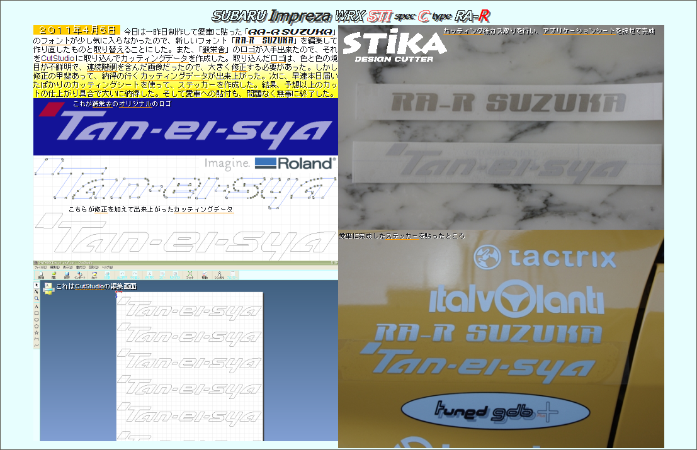This screenshot has width=697, height=450.
Task: Click the node-edited Tan-ei-sya outline image
Action: tap(184, 183)
